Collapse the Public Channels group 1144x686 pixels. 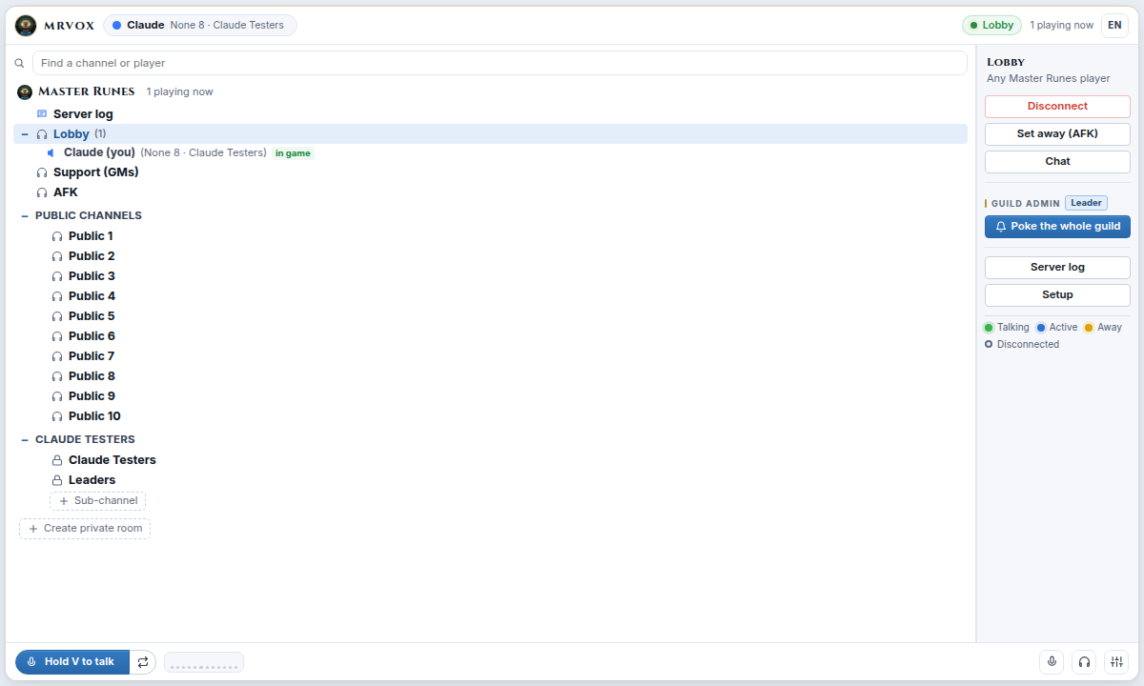25,215
